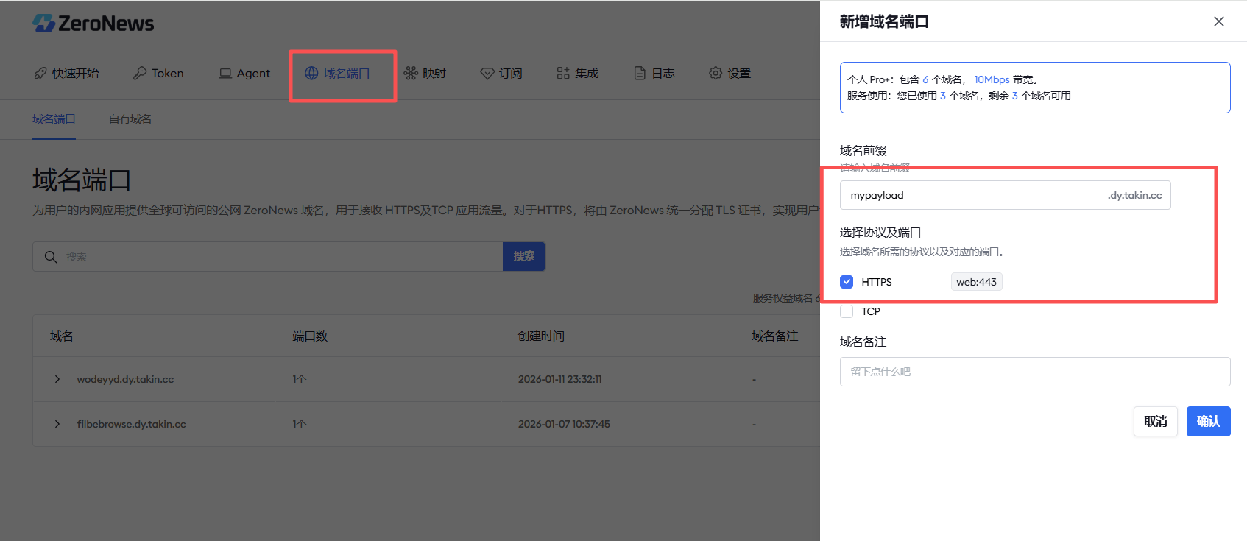Image resolution: width=1247 pixels, height=541 pixels.
Task: Click the 2026-01-07 10:37:45 creation time
Action: tap(564, 425)
